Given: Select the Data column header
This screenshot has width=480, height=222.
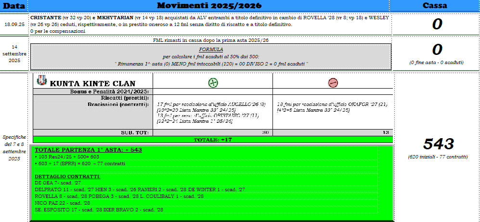Looking at the screenshot, I should (13, 6).
